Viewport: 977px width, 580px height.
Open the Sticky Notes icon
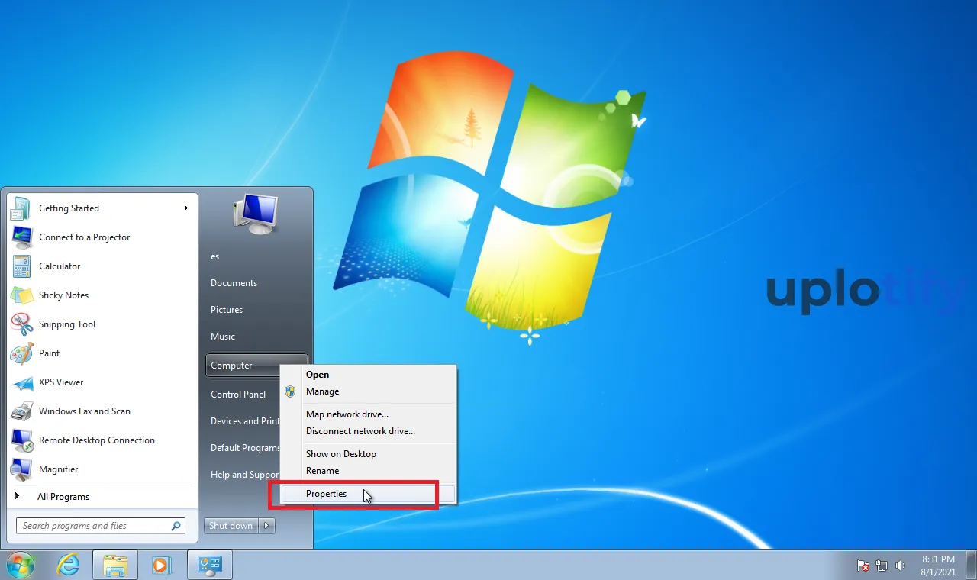click(x=21, y=295)
